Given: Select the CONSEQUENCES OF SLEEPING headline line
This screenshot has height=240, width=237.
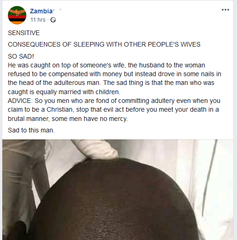Looking at the screenshot, I should 104,44.
